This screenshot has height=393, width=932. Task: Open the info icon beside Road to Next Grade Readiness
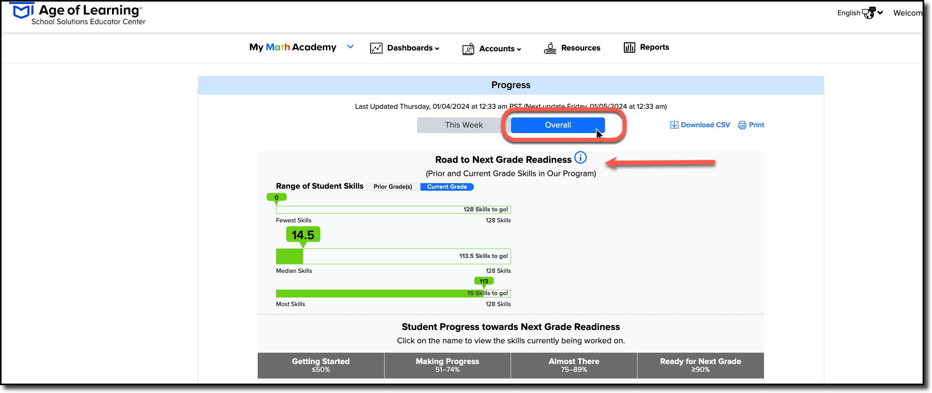[x=580, y=158]
